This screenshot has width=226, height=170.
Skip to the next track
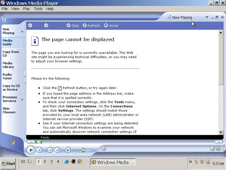click(x=57, y=150)
